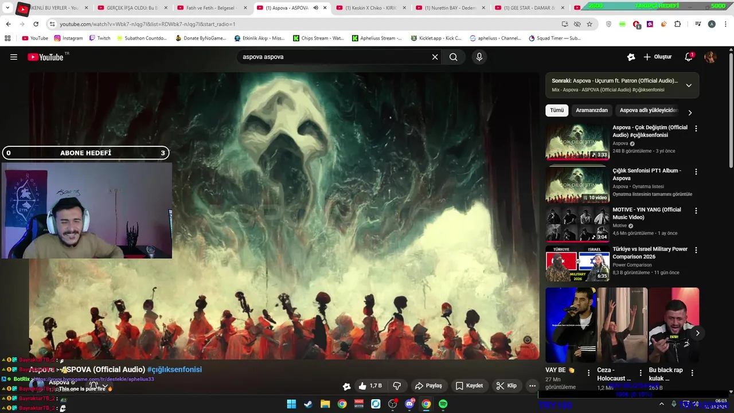Screen dimensions: 734x413
Task: Open the tab search dropdown arrow
Action: pos(7,8)
